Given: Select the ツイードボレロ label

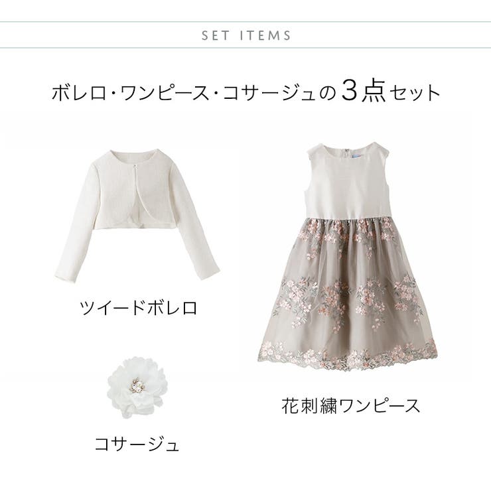Looking at the screenshot, I should (x=139, y=308).
